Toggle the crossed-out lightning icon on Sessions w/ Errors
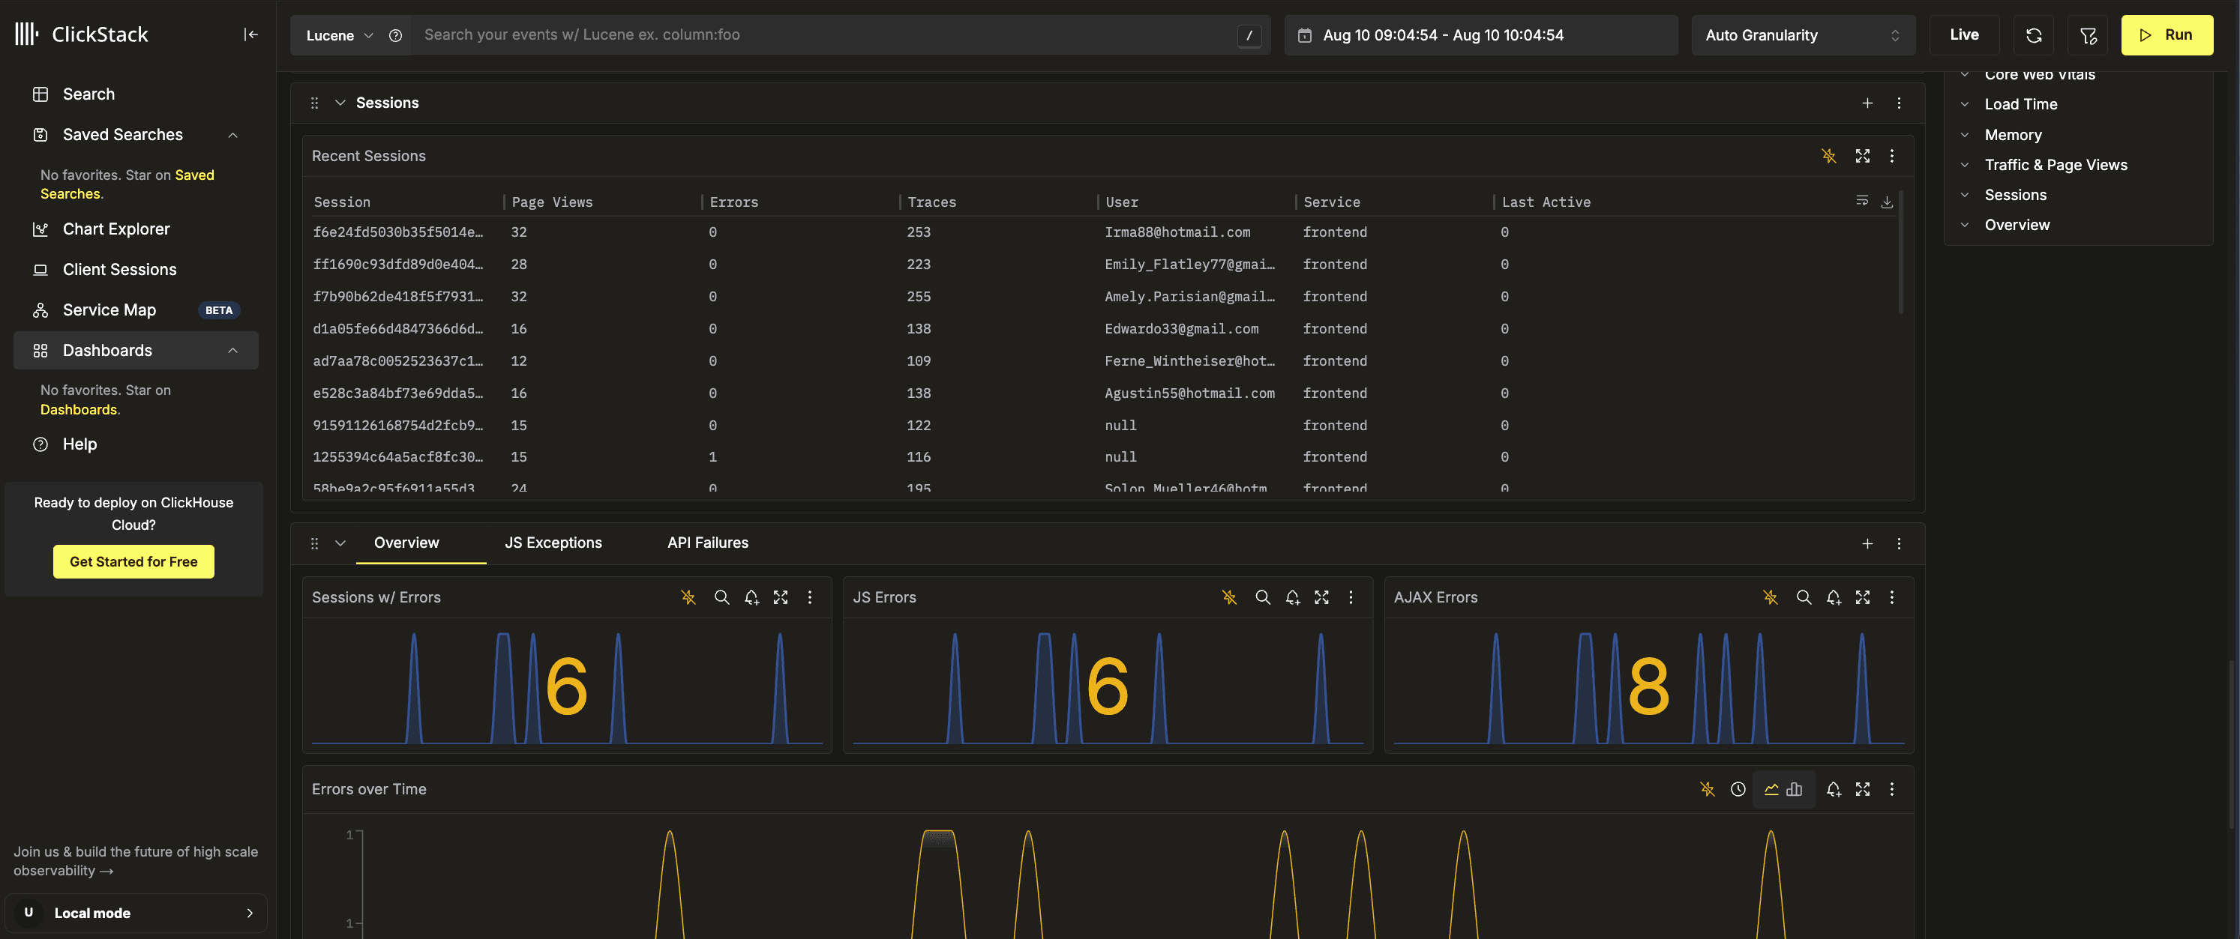The height and width of the screenshot is (939, 2240). click(x=688, y=597)
